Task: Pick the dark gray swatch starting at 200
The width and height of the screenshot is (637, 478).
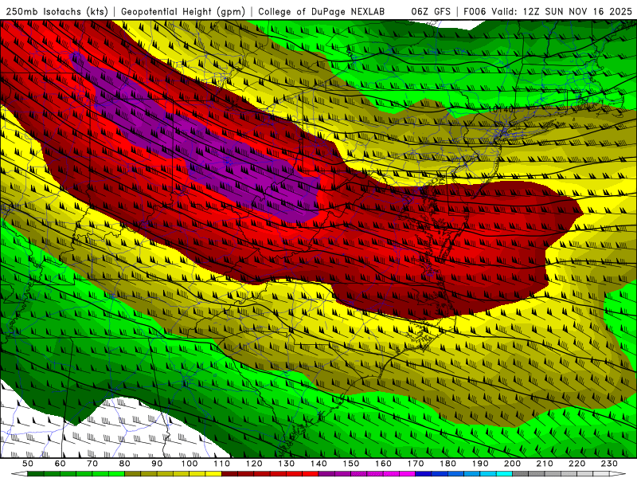Action: [x=521, y=473]
